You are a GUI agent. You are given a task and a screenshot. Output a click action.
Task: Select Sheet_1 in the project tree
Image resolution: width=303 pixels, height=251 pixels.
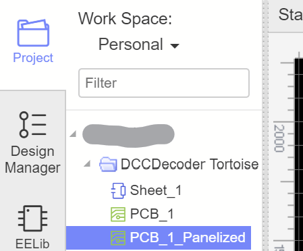[156, 190]
